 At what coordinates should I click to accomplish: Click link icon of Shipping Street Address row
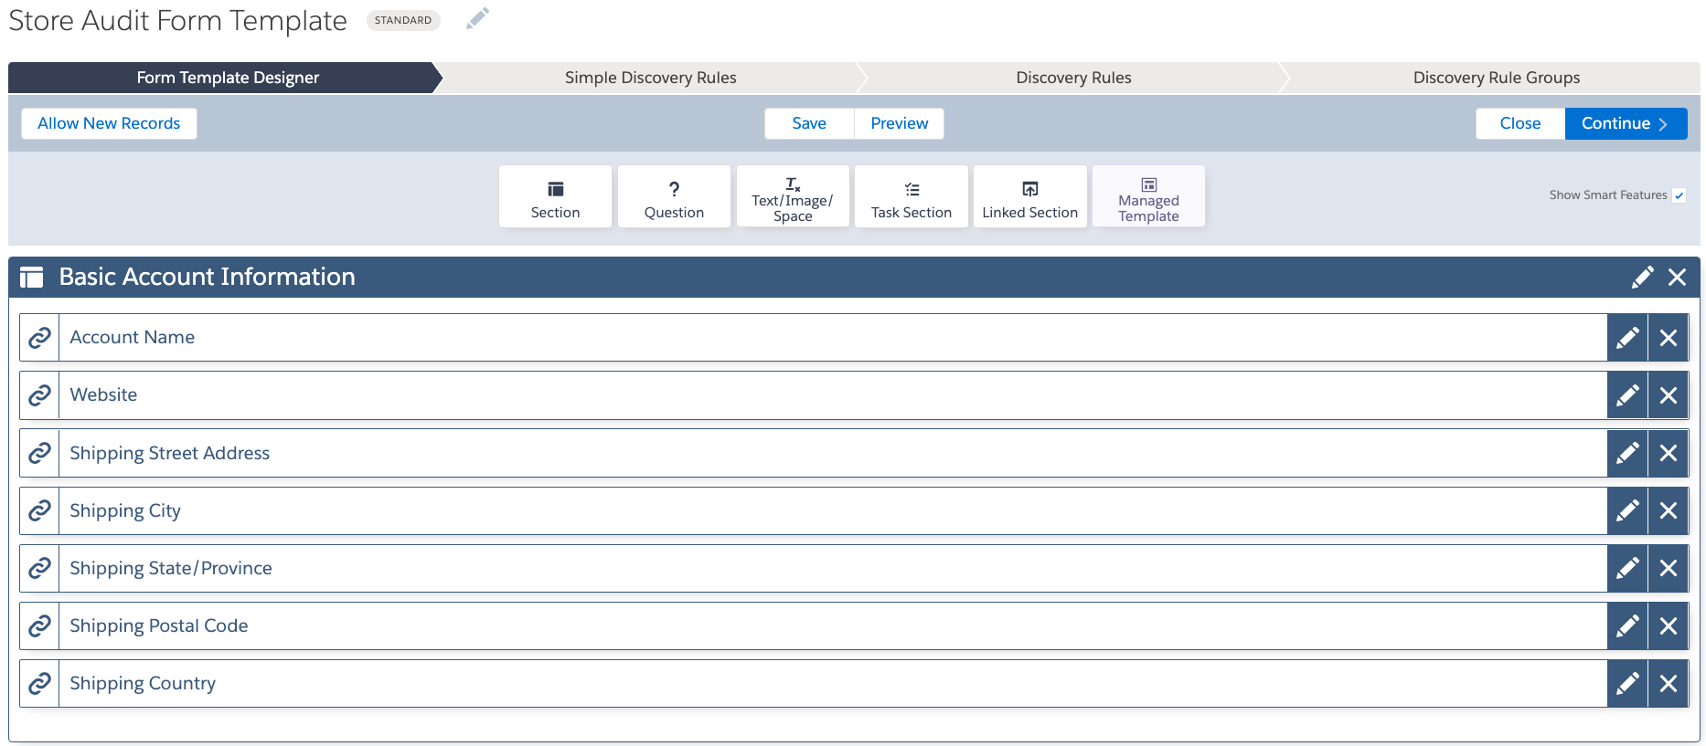(x=39, y=453)
